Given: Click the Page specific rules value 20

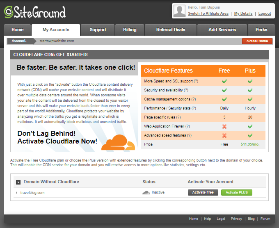Looking at the screenshot, I should coord(250,117).
